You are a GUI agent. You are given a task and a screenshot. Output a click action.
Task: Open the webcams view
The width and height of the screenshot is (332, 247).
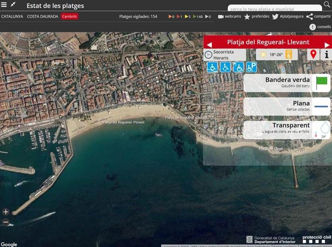coord(230,16)
